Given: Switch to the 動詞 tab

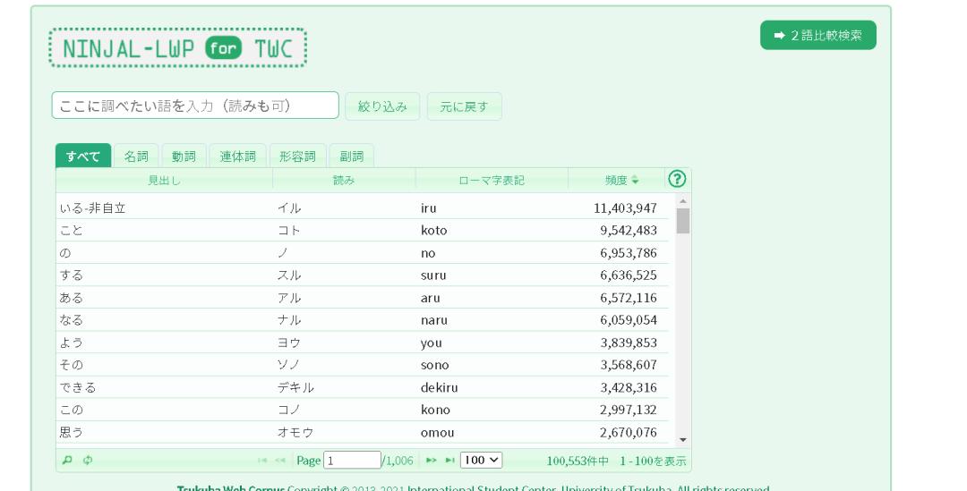Looking at the screenshot, I should coord(184,156).
